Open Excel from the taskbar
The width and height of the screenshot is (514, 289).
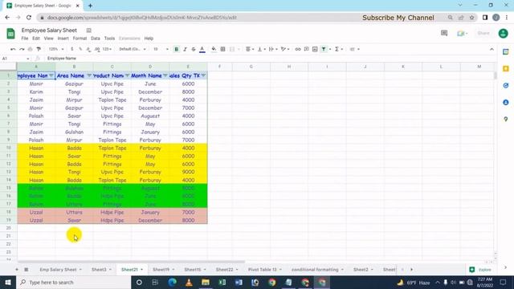(x=222, y=282)
